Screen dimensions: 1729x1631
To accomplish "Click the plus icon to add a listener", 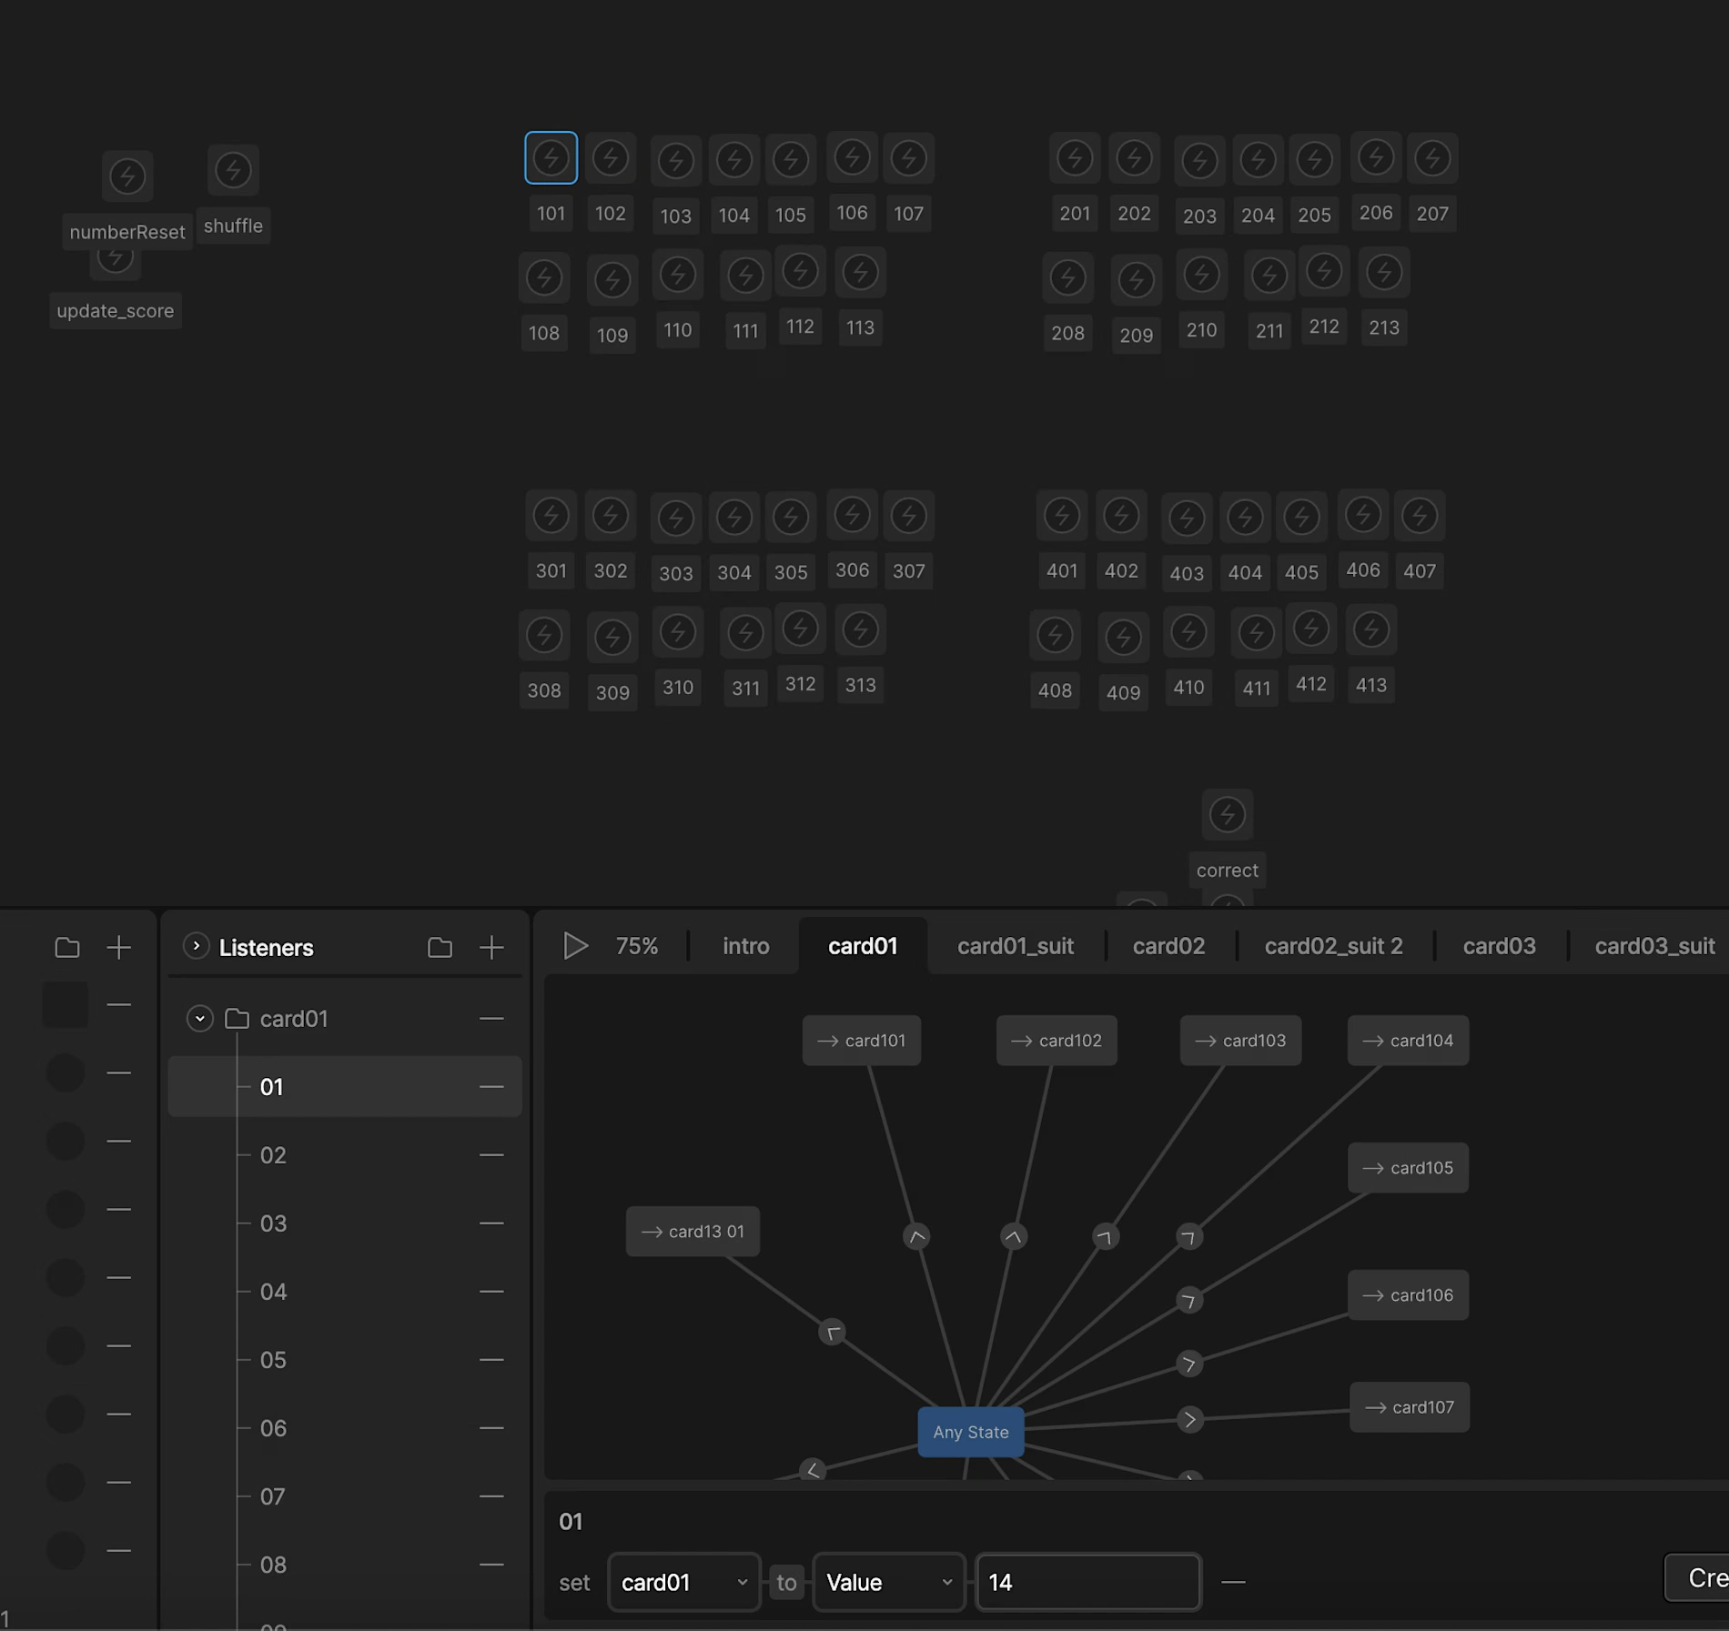I will tap(491, 947).
